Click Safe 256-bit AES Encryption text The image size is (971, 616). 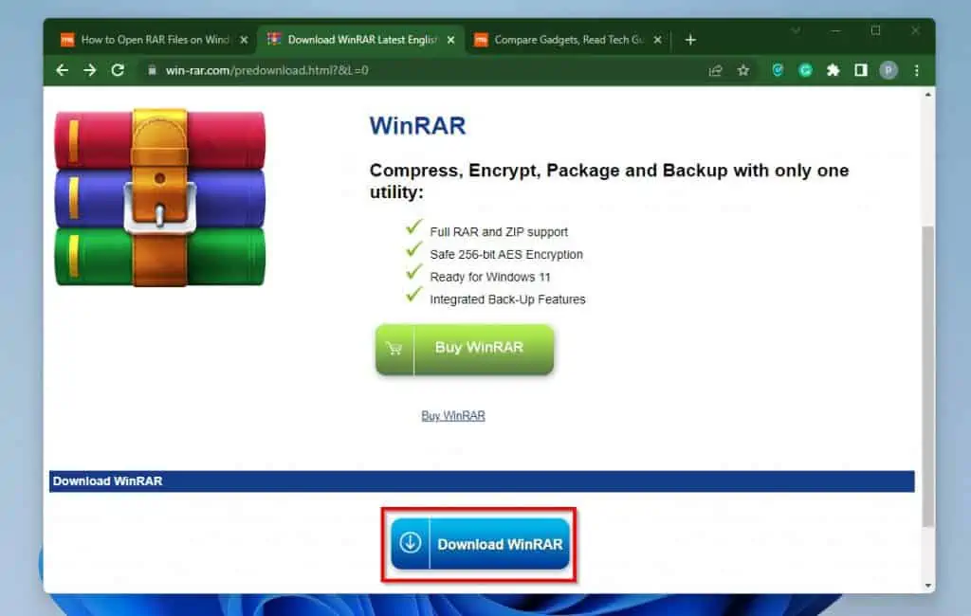(x=506, y=254)
